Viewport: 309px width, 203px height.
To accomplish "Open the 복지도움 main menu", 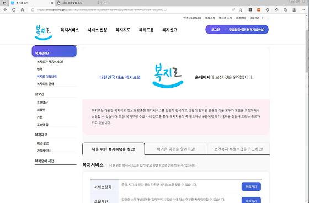I will pos(146,30).
